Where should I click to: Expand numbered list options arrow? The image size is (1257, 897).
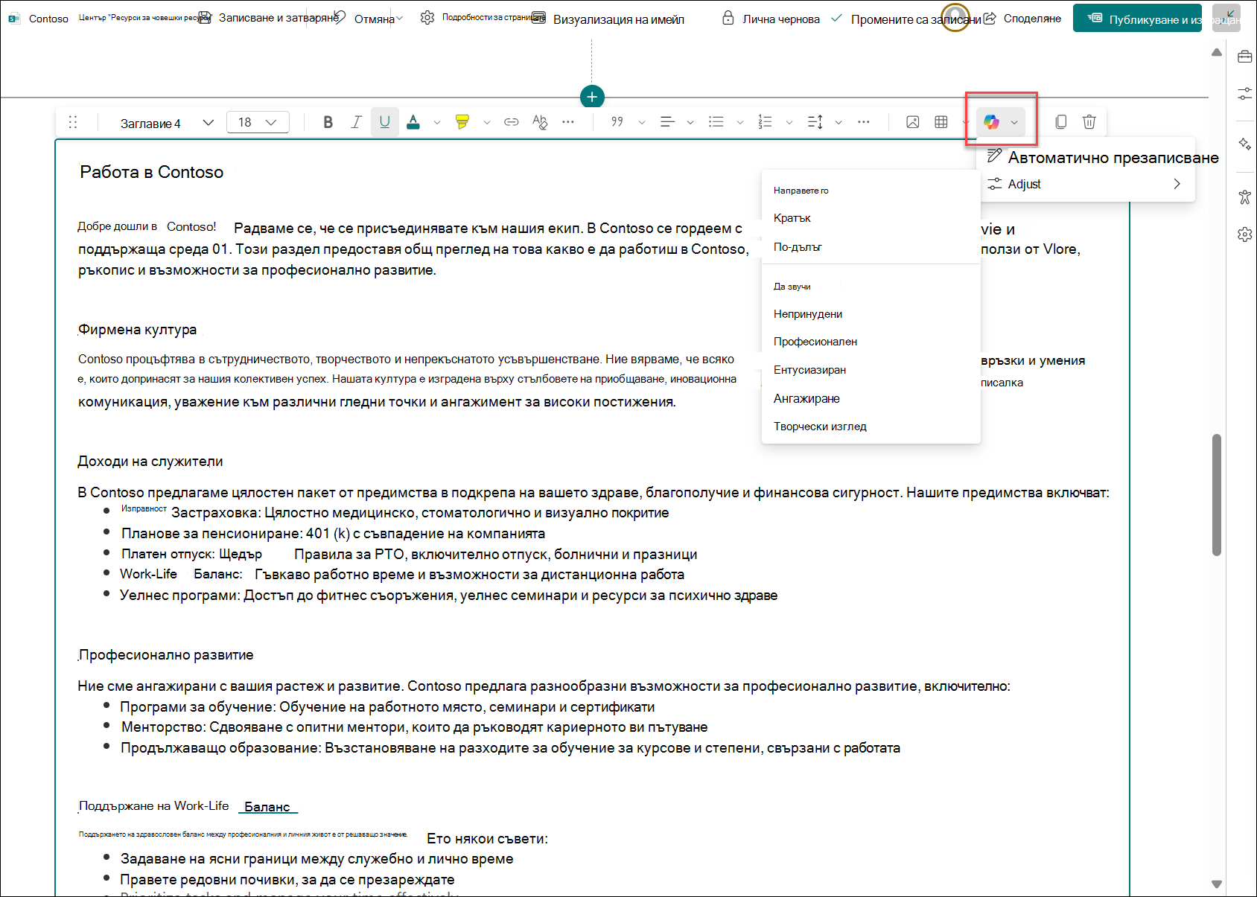[x=789, y=122]
